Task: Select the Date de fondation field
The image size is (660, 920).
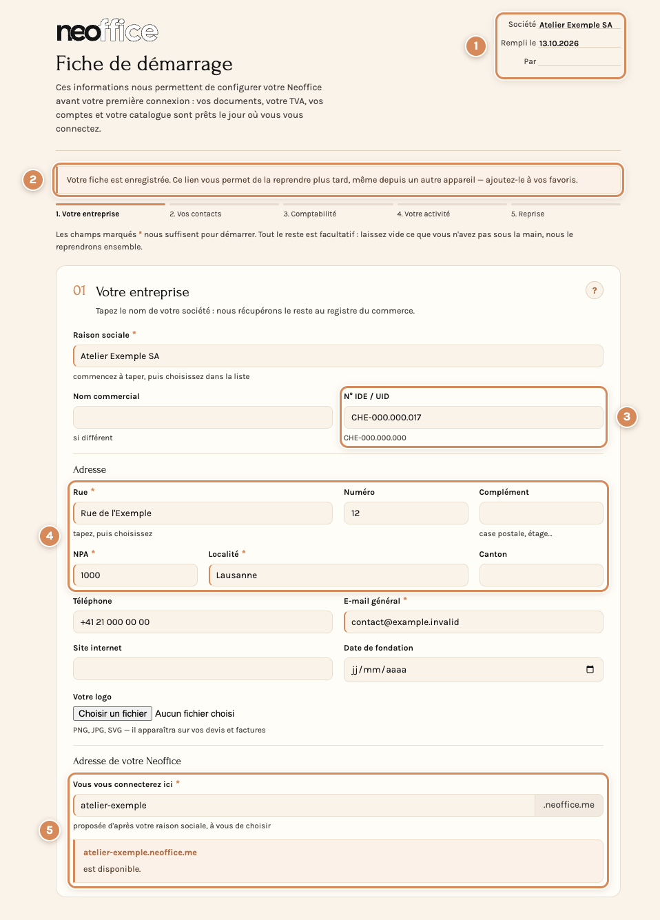Action: pyautogui.click(x=473, y=670)
